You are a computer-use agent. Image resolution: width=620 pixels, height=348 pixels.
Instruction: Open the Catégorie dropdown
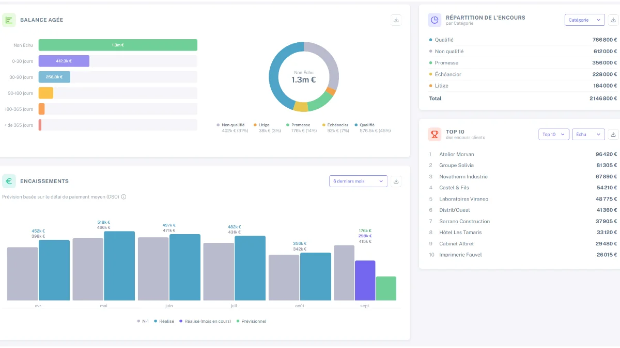click(x=584, y=20)
